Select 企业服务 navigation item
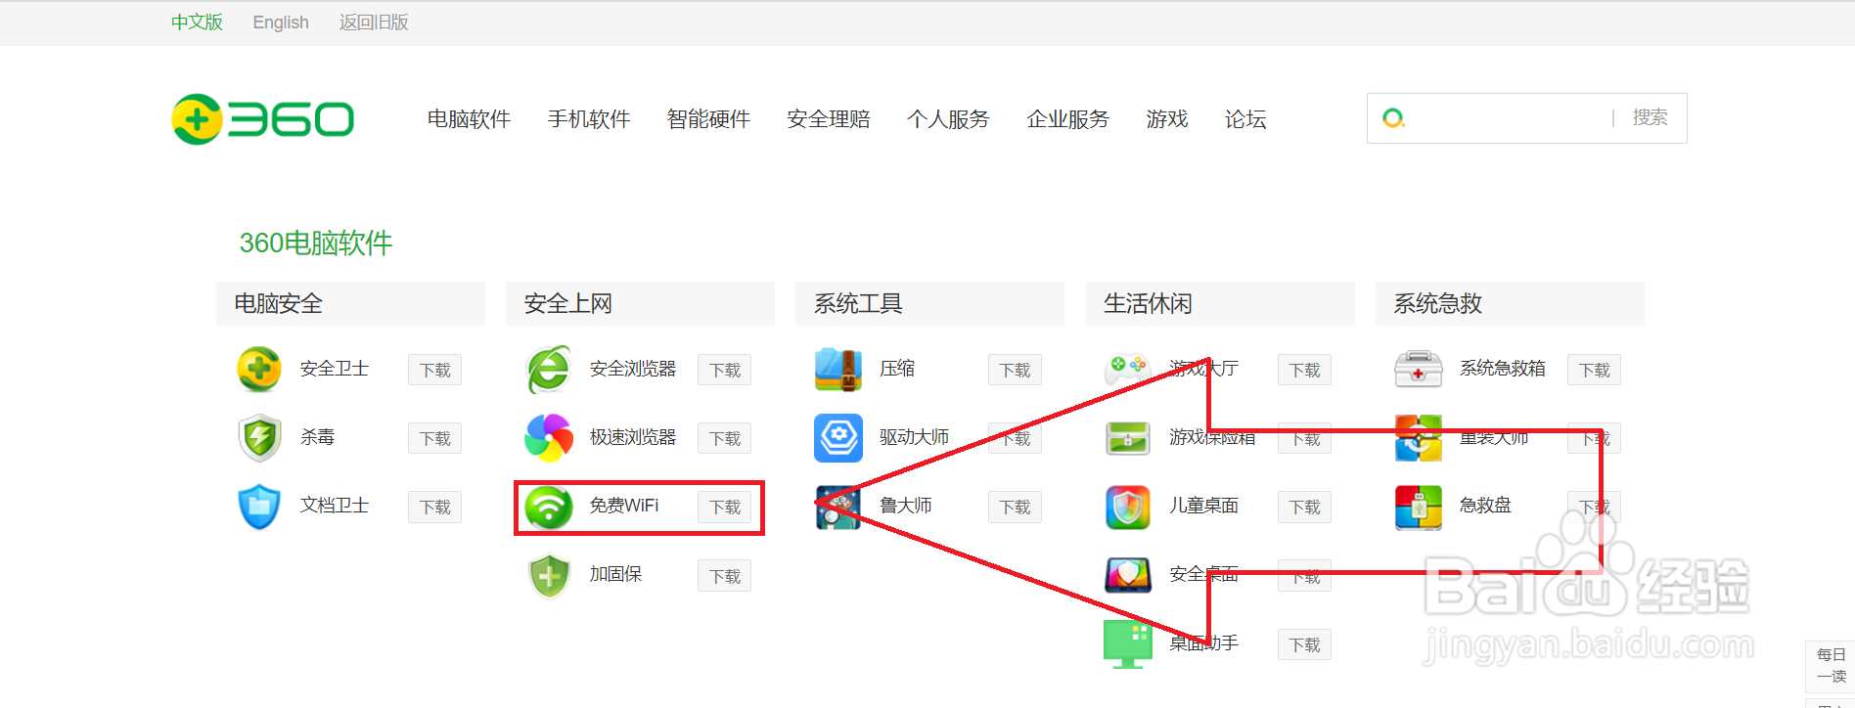The width and height of the screenshot is (1855, 708). pos(1068,119)
